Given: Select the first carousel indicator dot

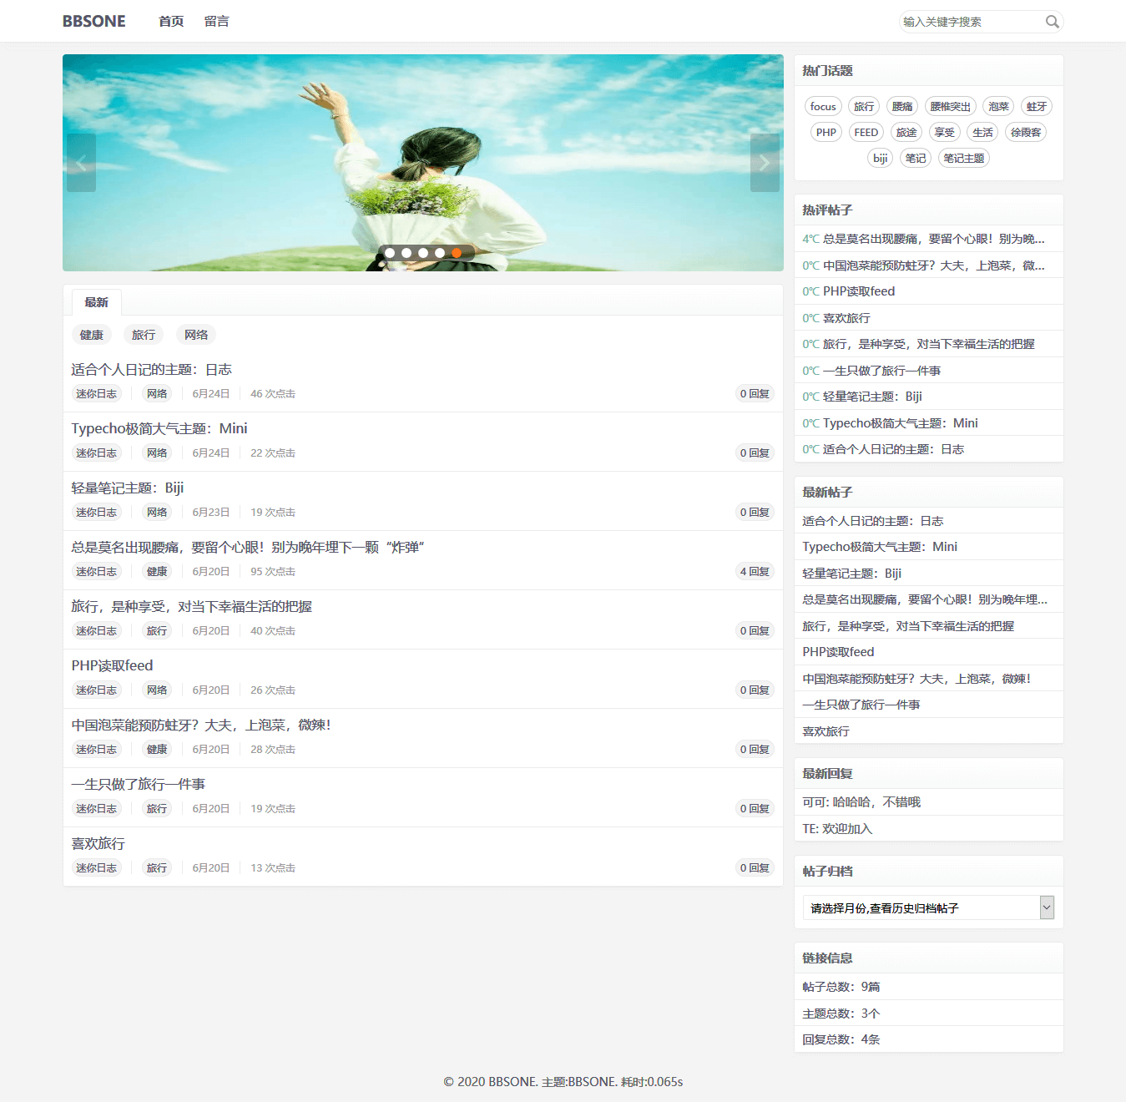Looking at the screenshot, I should click(x=390, y=253).
